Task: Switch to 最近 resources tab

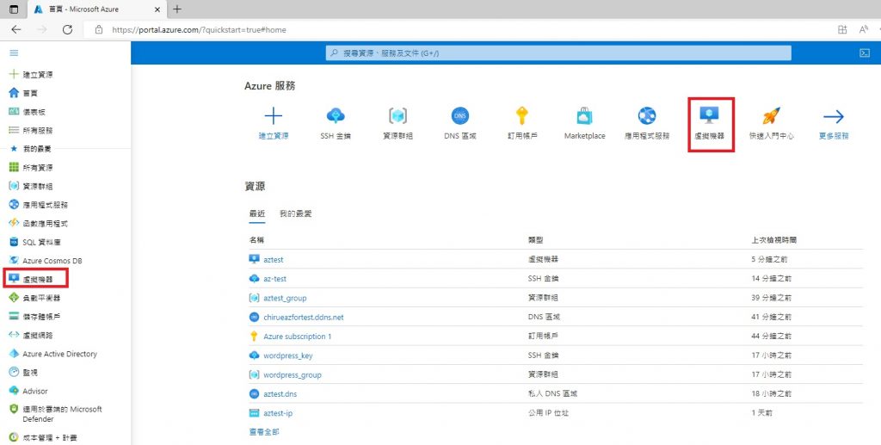Action: 256,213
